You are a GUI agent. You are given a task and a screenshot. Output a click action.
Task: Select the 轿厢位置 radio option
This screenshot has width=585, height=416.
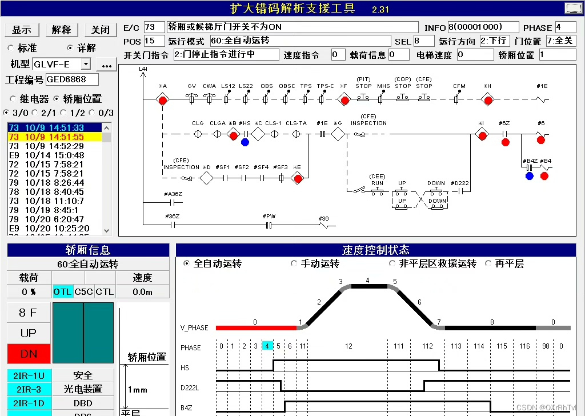[57, 99]
